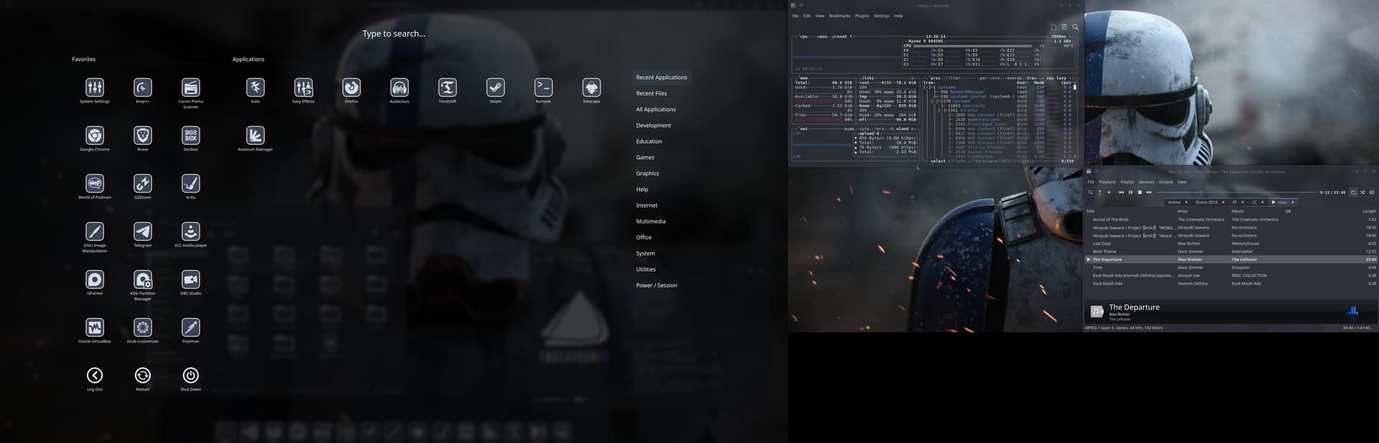Select Recent Applications category
The width and height of the screenshot is (1379, 443).
point(661,78)
